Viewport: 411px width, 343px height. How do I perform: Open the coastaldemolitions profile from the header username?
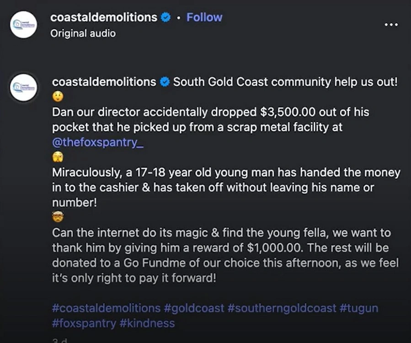(104, 17)
